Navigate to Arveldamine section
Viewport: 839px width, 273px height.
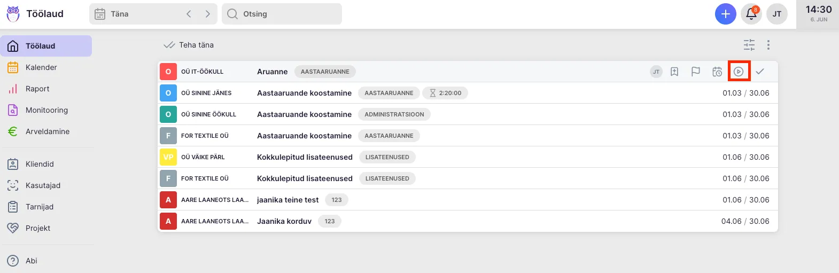click(x=47, y=131)
